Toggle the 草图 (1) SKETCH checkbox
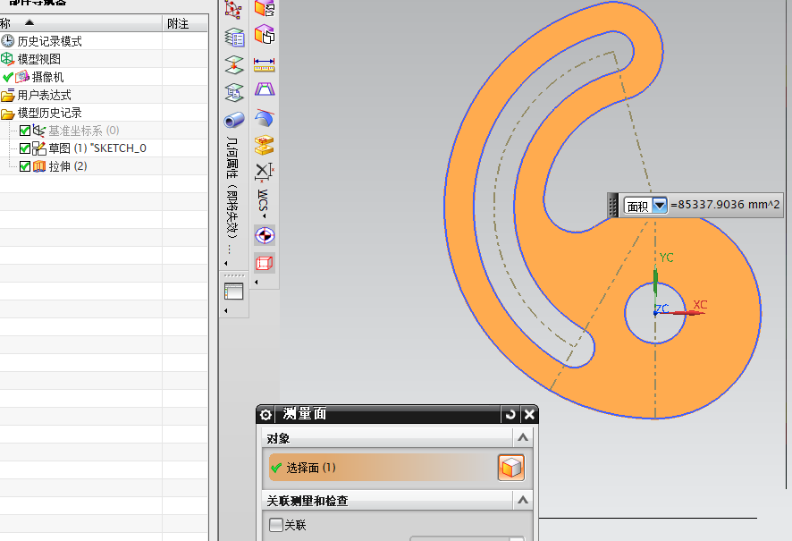The width and height of the screenshot is (792, 541). click(25, 148)
